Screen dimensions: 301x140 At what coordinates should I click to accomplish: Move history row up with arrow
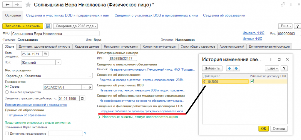point(230,68)
